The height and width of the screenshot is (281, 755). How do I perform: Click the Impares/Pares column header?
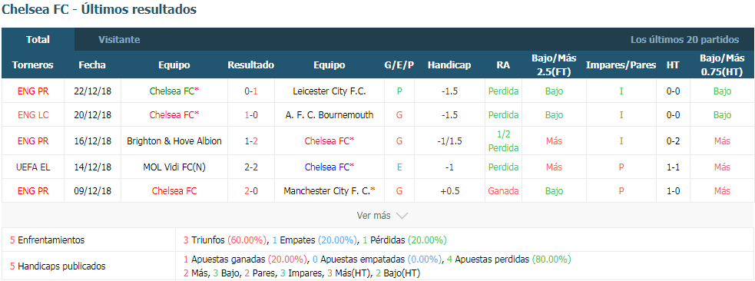click(x=621, y=65)
